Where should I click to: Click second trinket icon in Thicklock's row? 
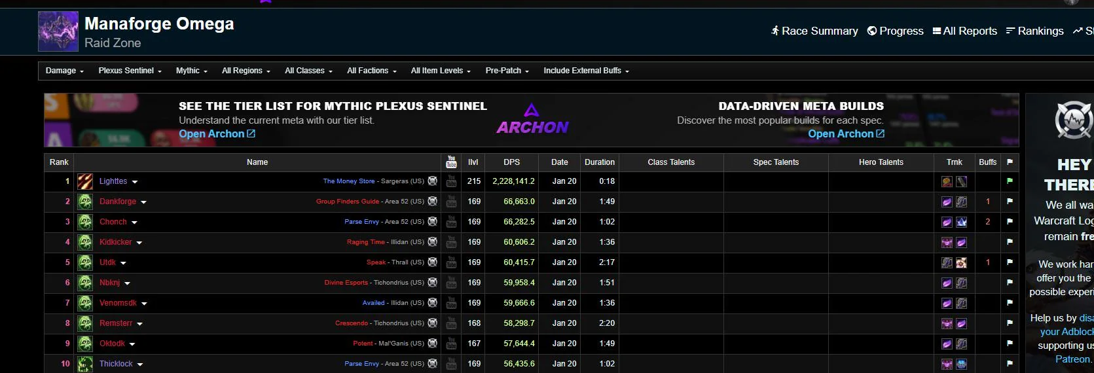(x=961, y=364)
